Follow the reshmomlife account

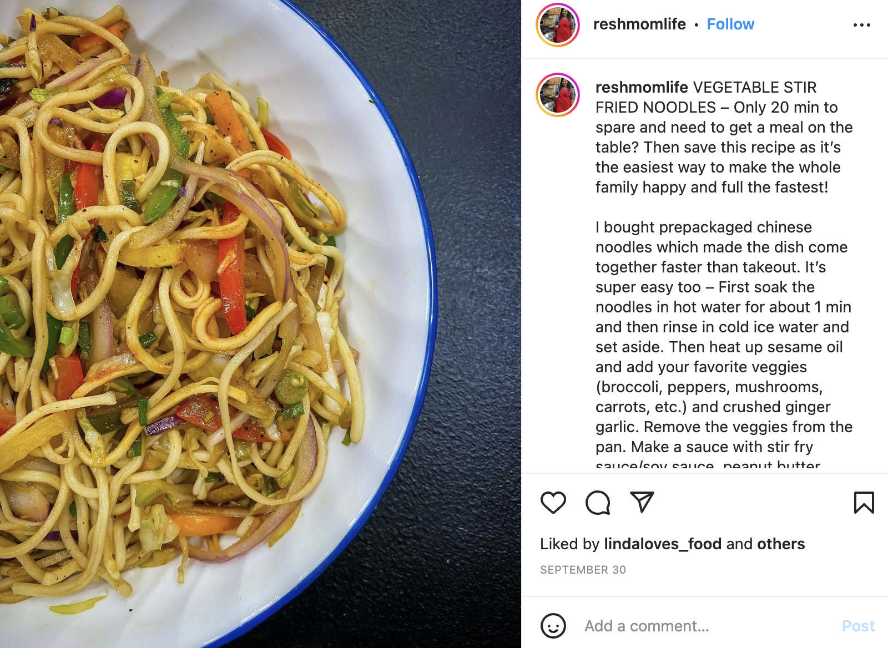pyautogui.click(x=730, y=24)
